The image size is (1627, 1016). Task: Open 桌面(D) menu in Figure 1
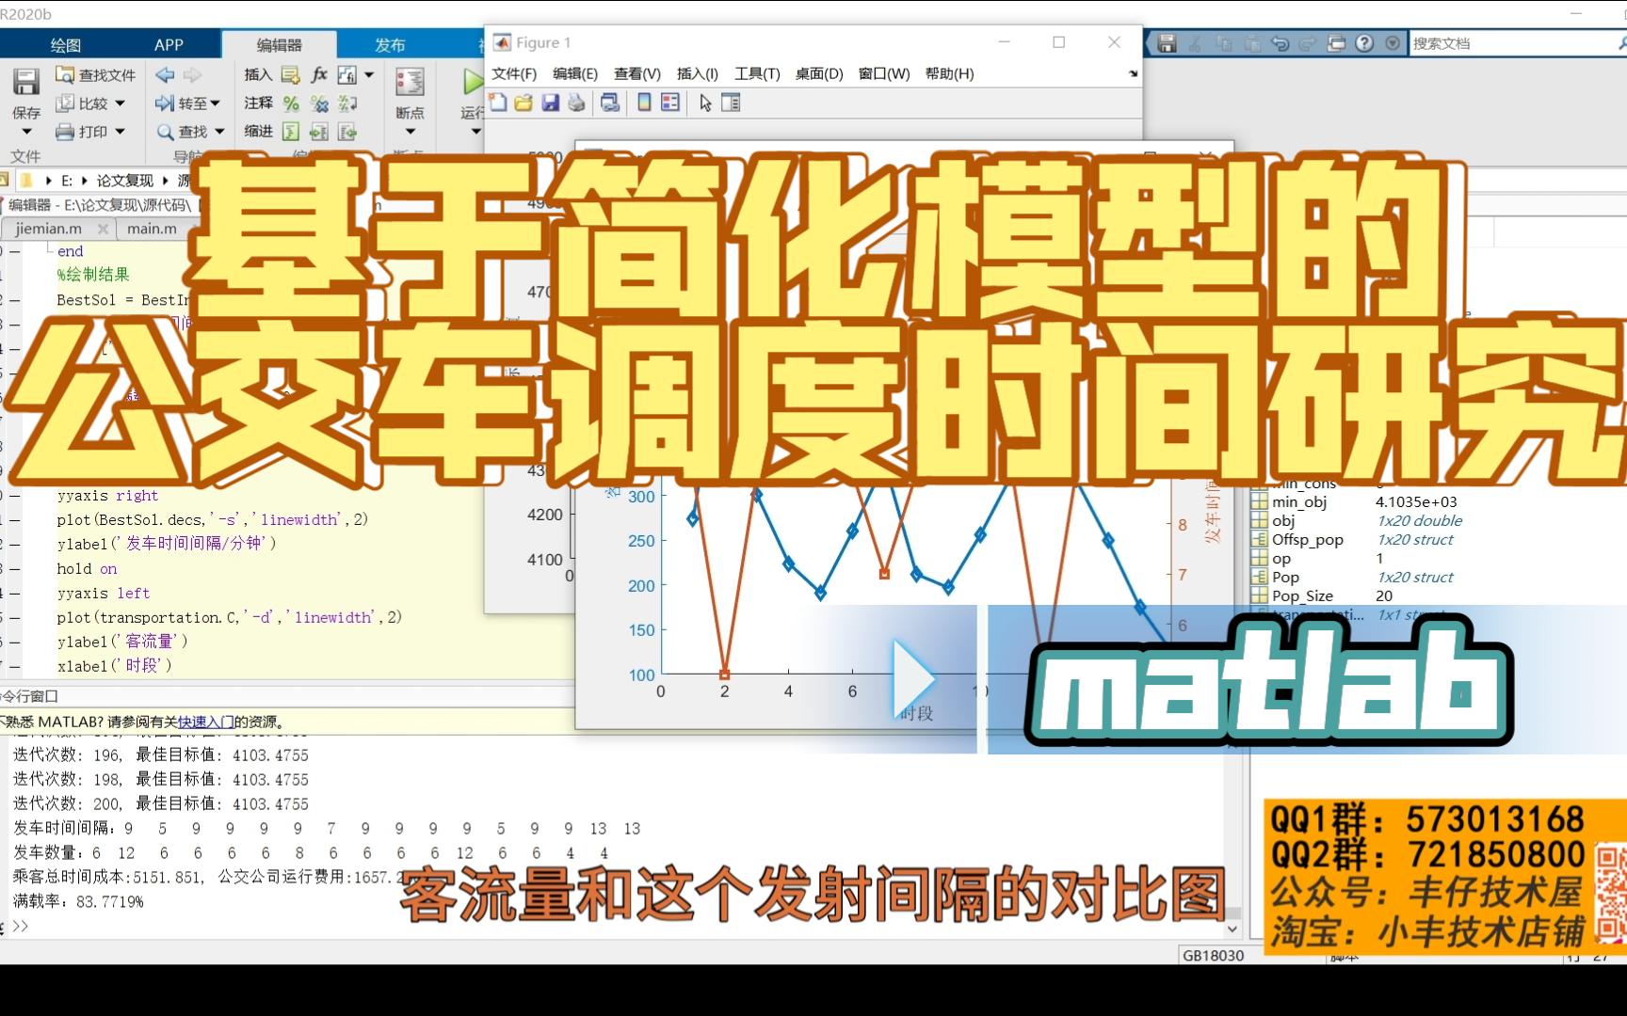point(819,73)
